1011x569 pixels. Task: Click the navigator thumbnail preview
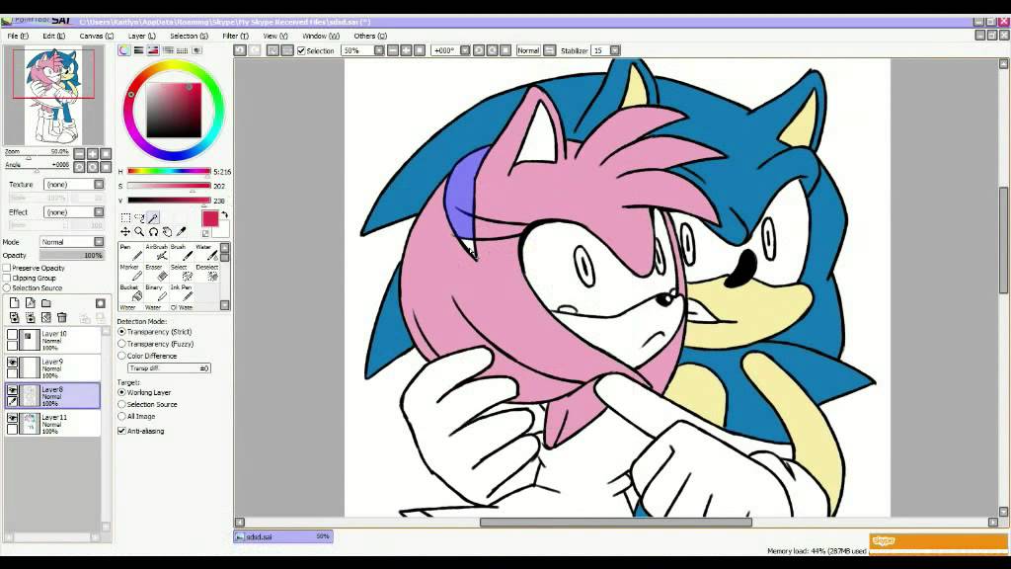click(x=53, y=97)
